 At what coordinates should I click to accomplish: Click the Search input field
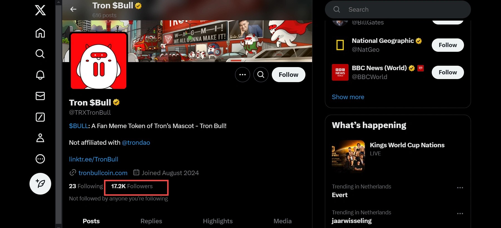pyautogui.click(x=398, y=9)
